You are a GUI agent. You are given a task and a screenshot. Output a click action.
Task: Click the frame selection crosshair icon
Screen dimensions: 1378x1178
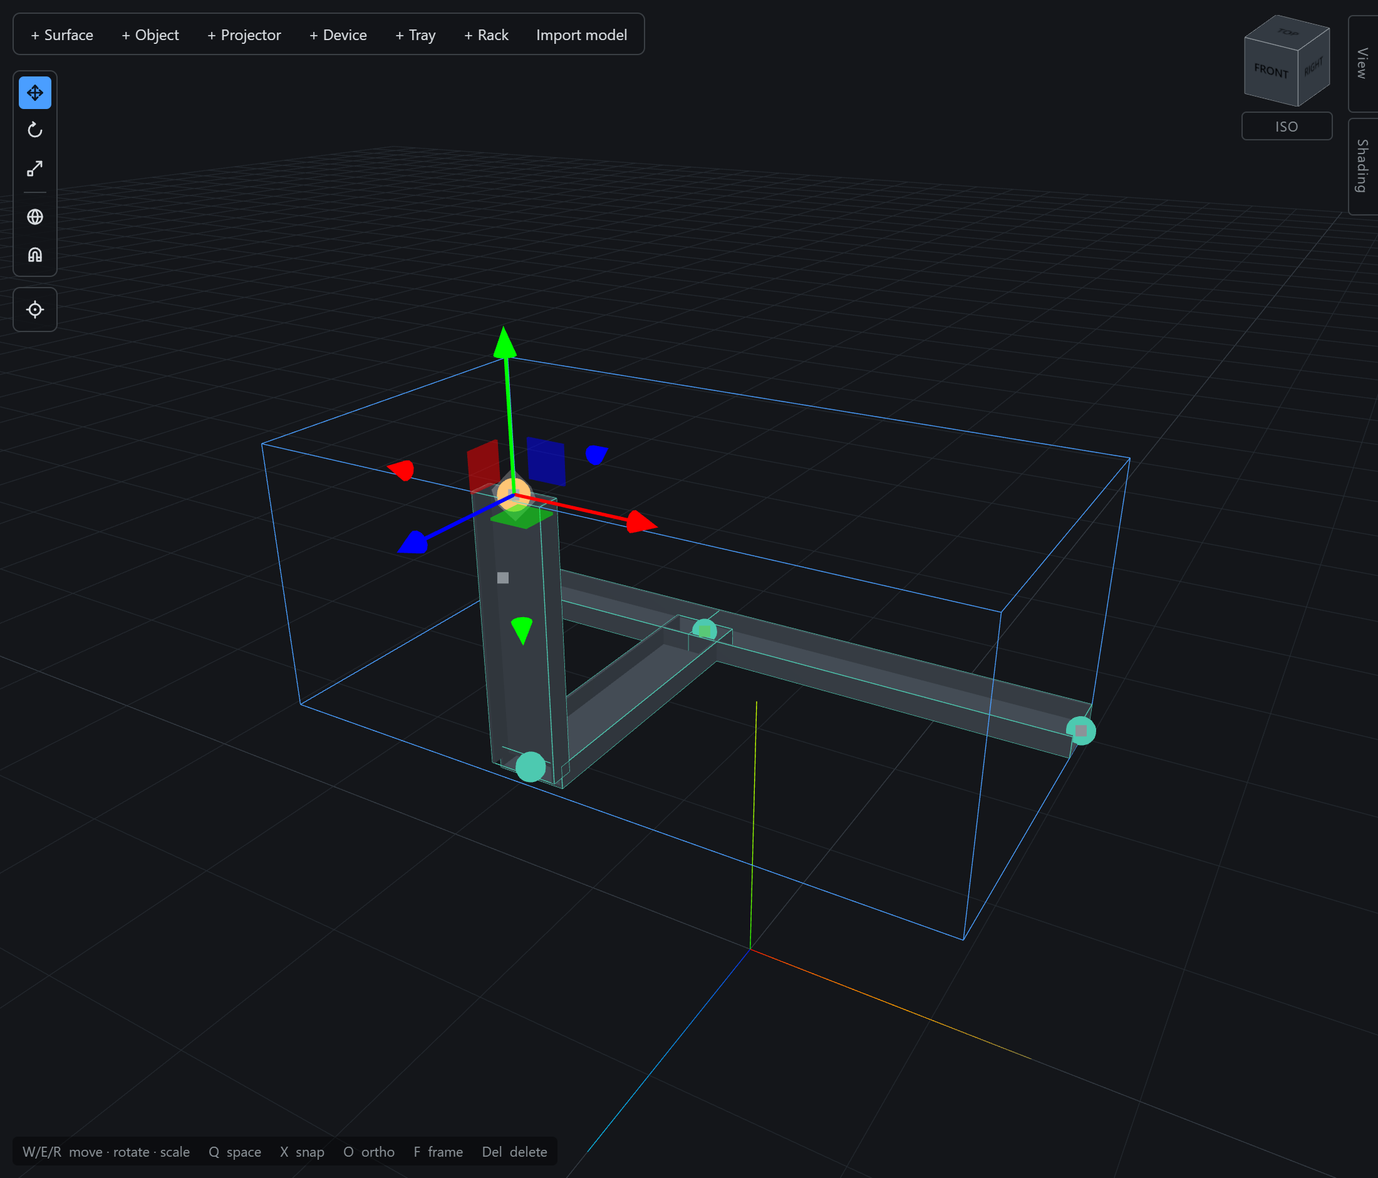(34, 310)
